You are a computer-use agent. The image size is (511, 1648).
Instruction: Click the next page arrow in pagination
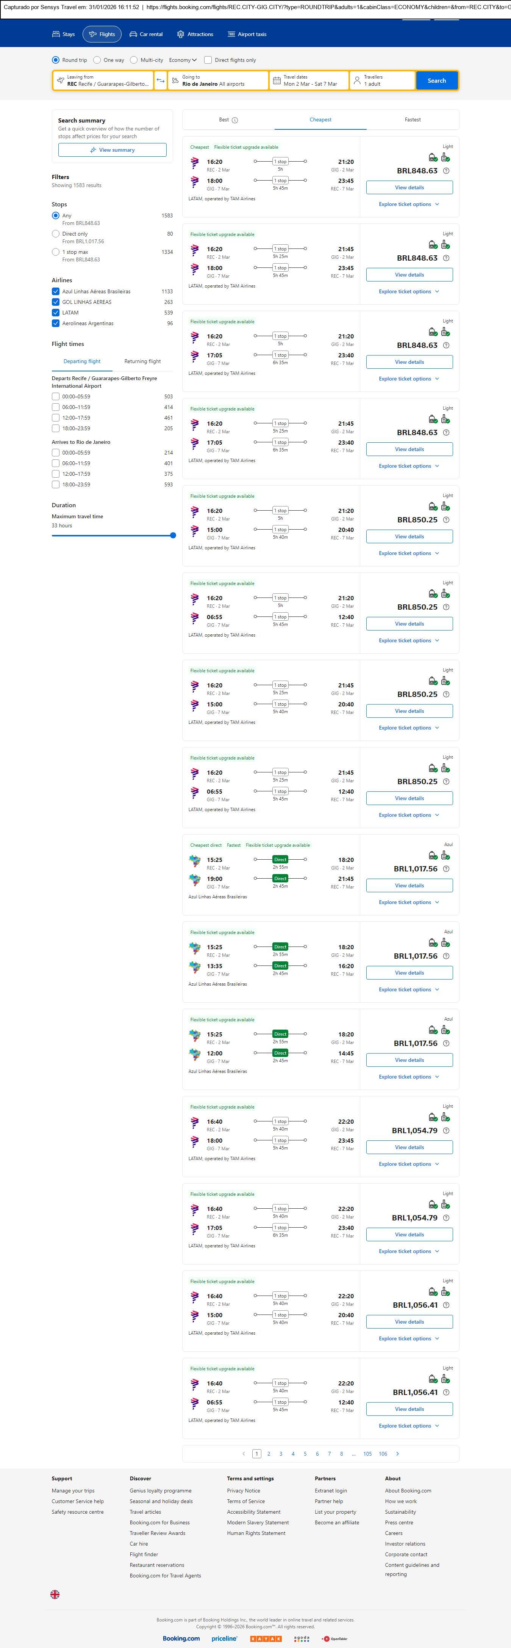(397, 1453)
